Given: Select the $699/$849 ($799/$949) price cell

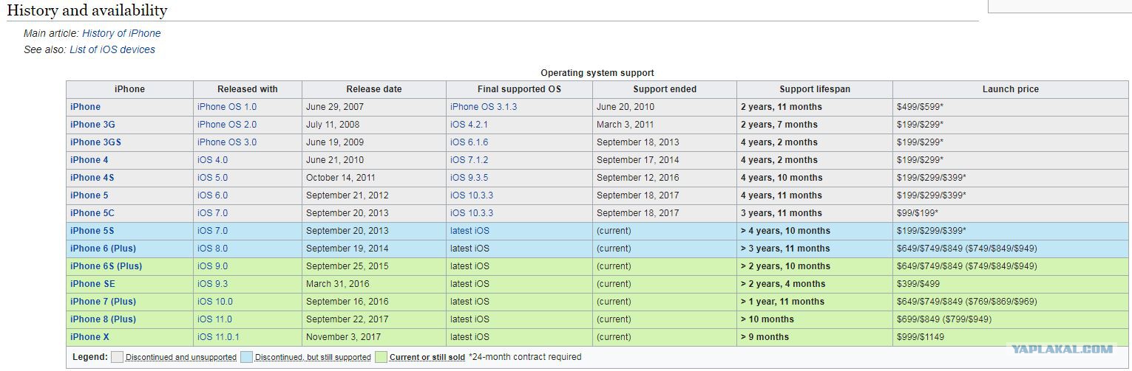Looking at the screenshot, I should (x=1011, y=319).
